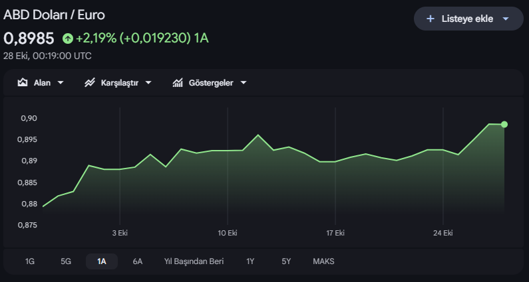Select the 1G time range tab

[30, 261]
